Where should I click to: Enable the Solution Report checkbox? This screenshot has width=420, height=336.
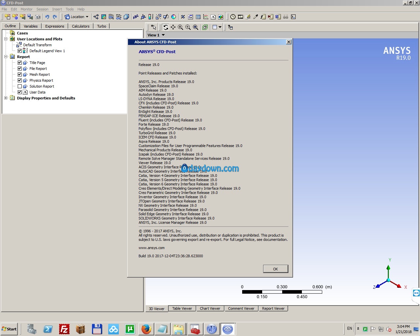click(x=20, y=86)
